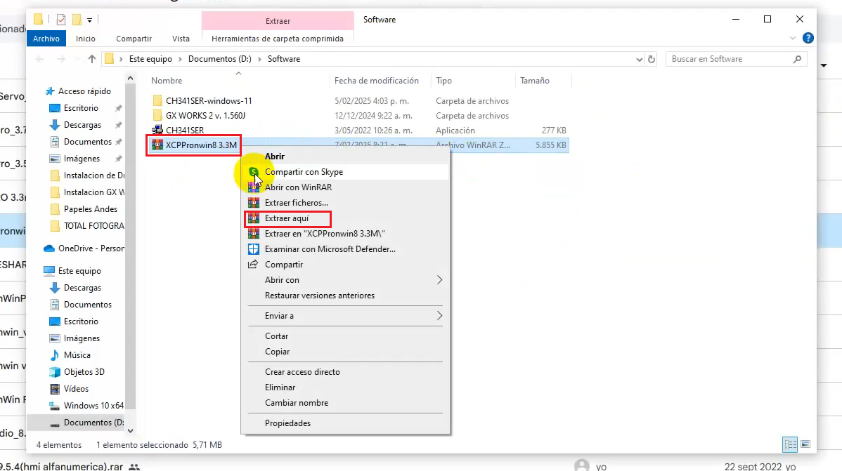Refresh the Software folder view
This screenshot has width=842, height=471.
pos(652,59)
